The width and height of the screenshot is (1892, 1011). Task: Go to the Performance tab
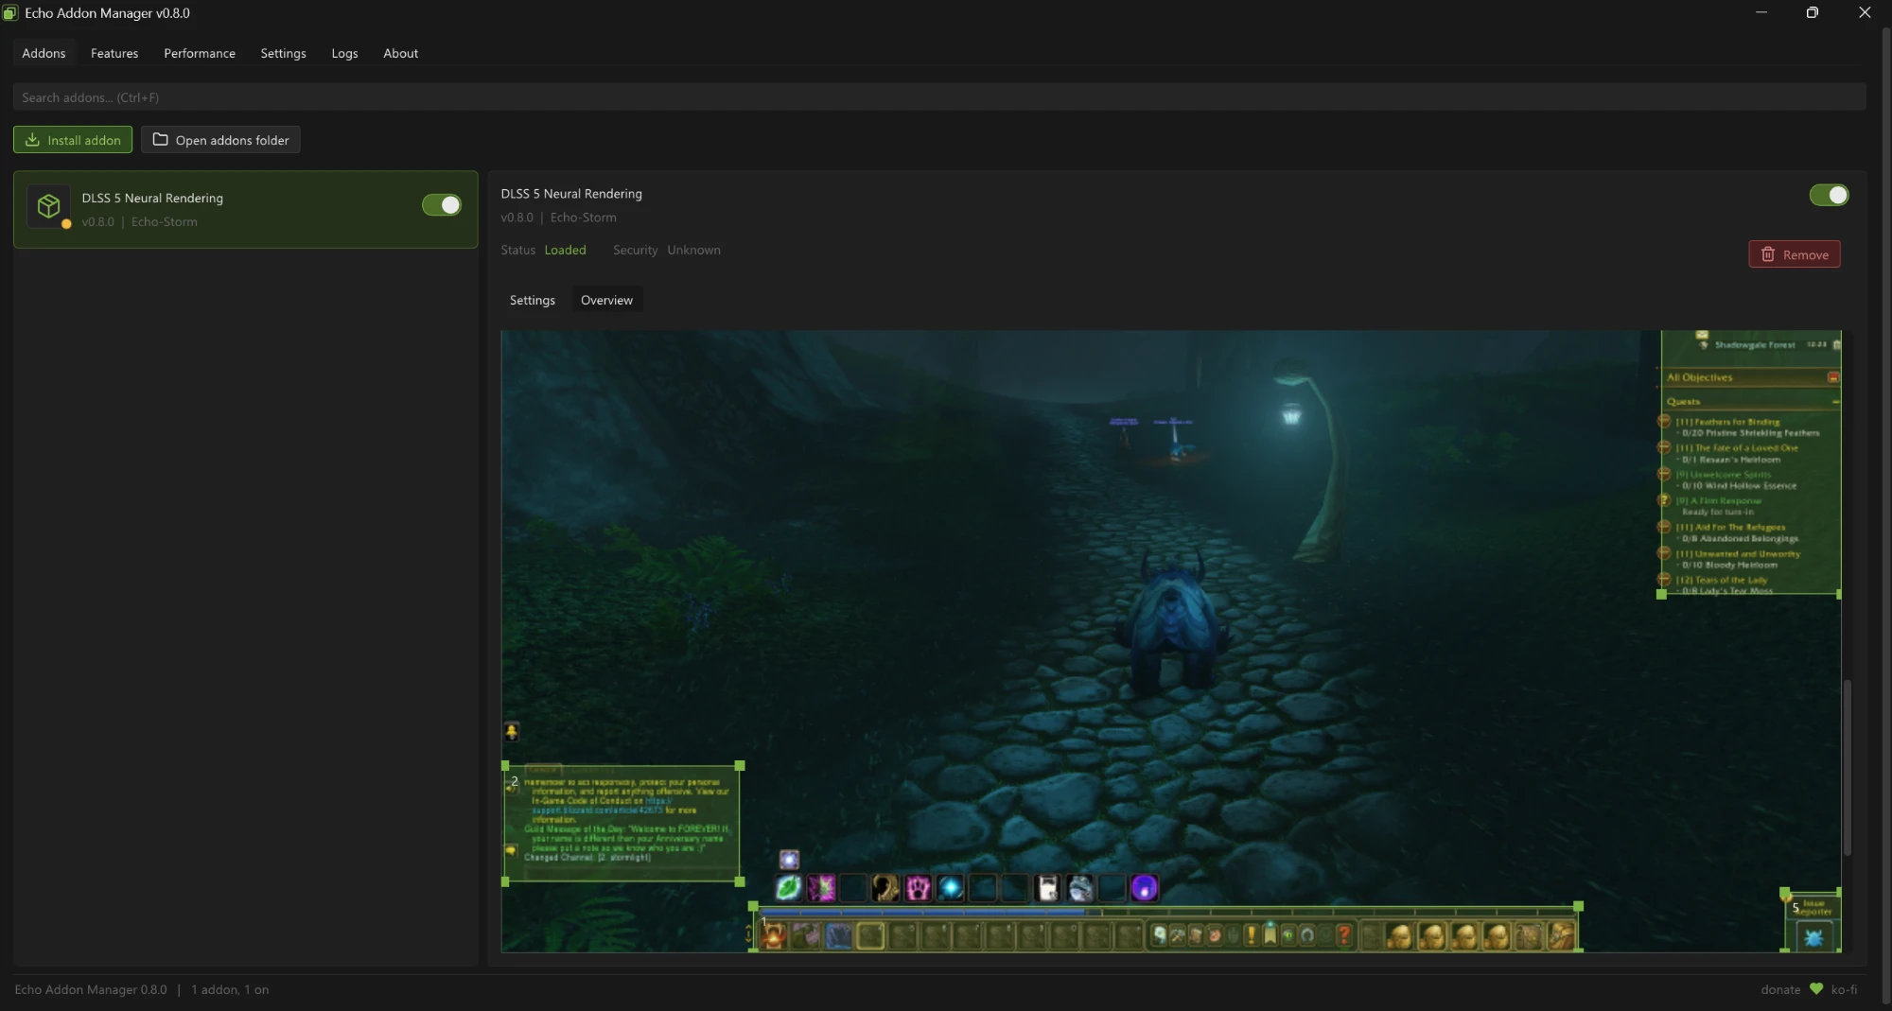pos(200,53)
